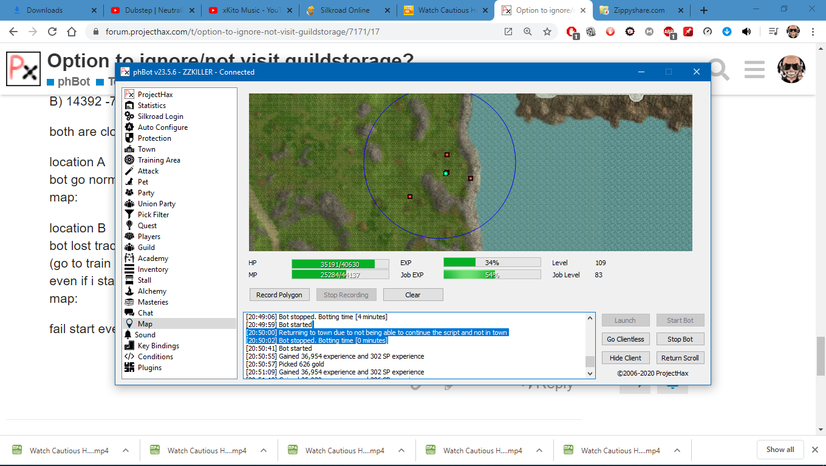Open the Attack sword icon entry
The height and width of the screenshot is (466, 826).
click(129, 171)
